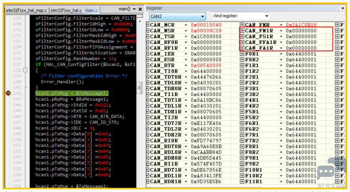The height and width of the screenshot is (192, 350).
Task: Switch to the stm32f1xx_hal.c tab
Action: (x=66, y=10)
